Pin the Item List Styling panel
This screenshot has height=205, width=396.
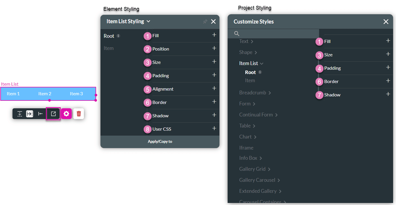pyautogui.click(x=205, y=21)
